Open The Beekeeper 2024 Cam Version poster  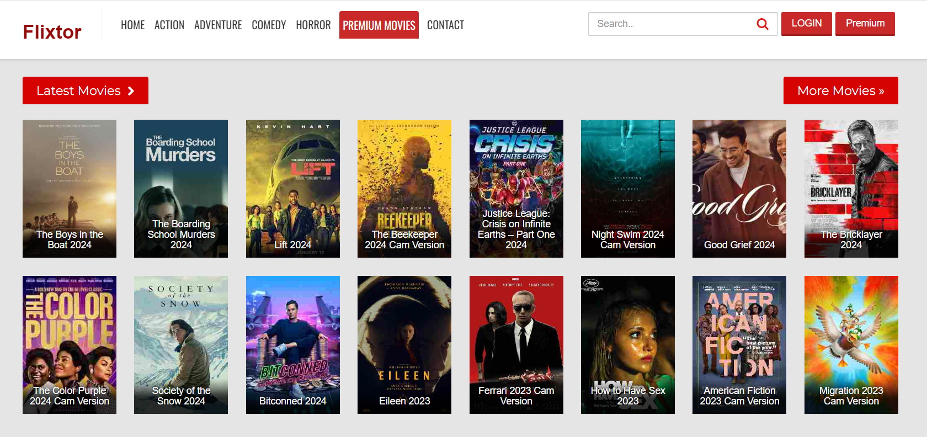tap(404, 189)
